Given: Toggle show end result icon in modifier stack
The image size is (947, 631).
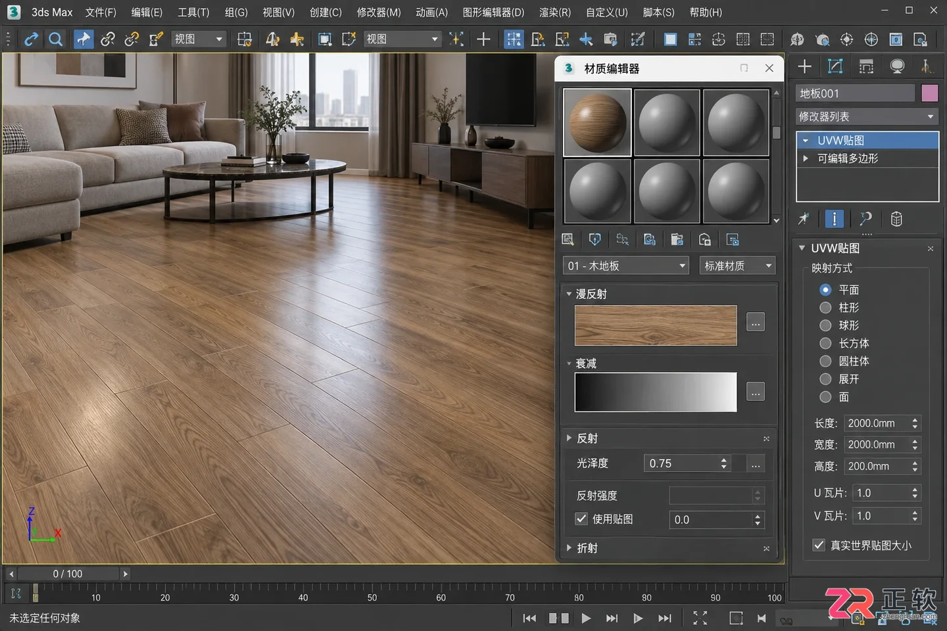Looking at the screenshot, I should point(835,219).
